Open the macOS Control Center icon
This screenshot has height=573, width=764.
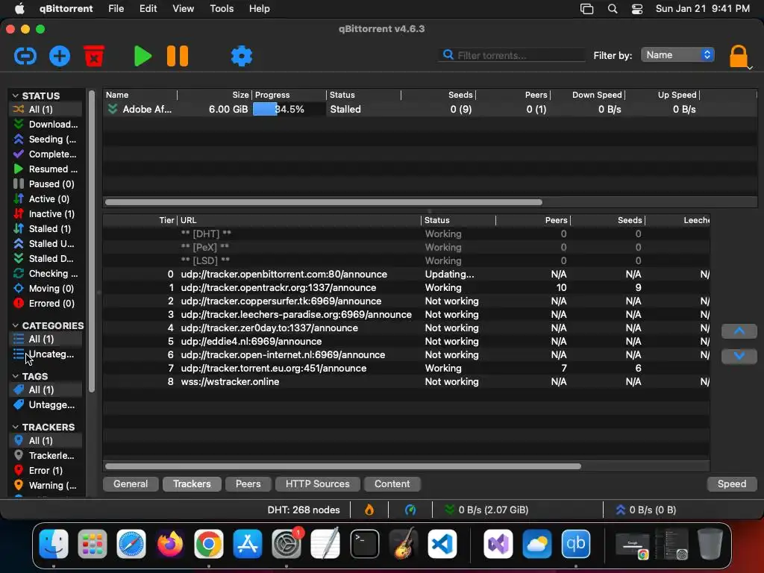coord(637,9)
